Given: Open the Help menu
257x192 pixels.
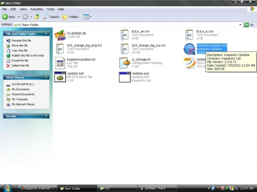Looking at the screenshot, I should click(x=61, y=9).
